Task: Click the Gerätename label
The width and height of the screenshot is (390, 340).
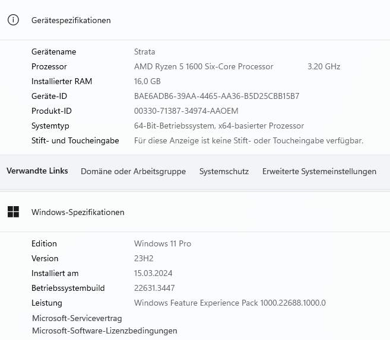Action: pyautogui.click(x=54, y=52)
